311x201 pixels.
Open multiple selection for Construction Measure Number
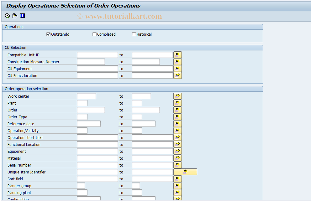(177, 61)
